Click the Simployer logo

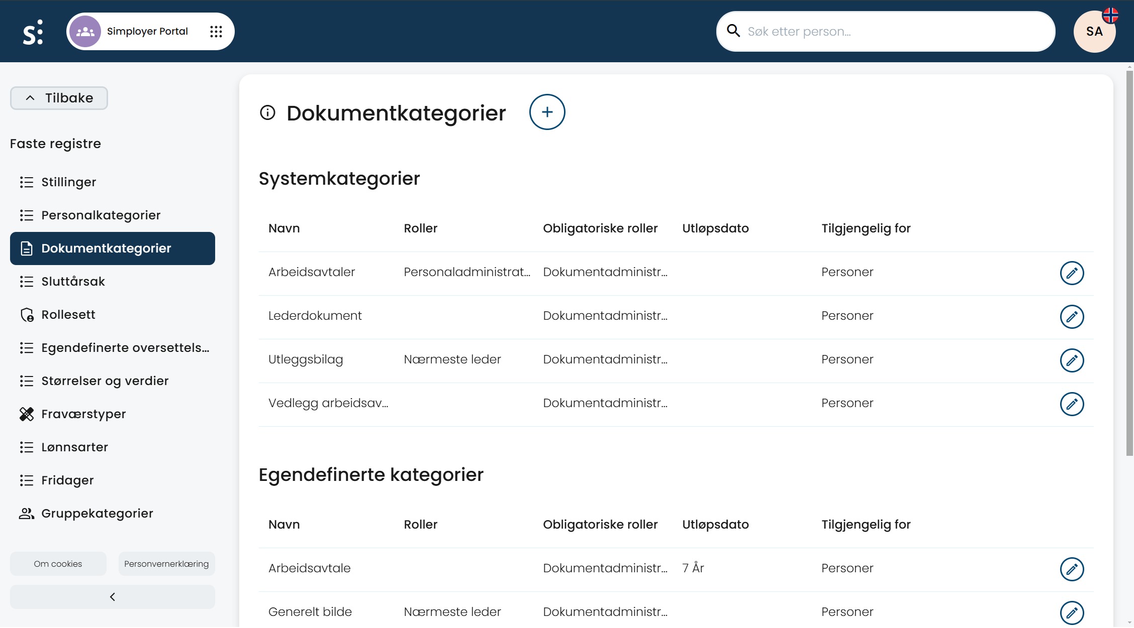(x=33, y=32)
